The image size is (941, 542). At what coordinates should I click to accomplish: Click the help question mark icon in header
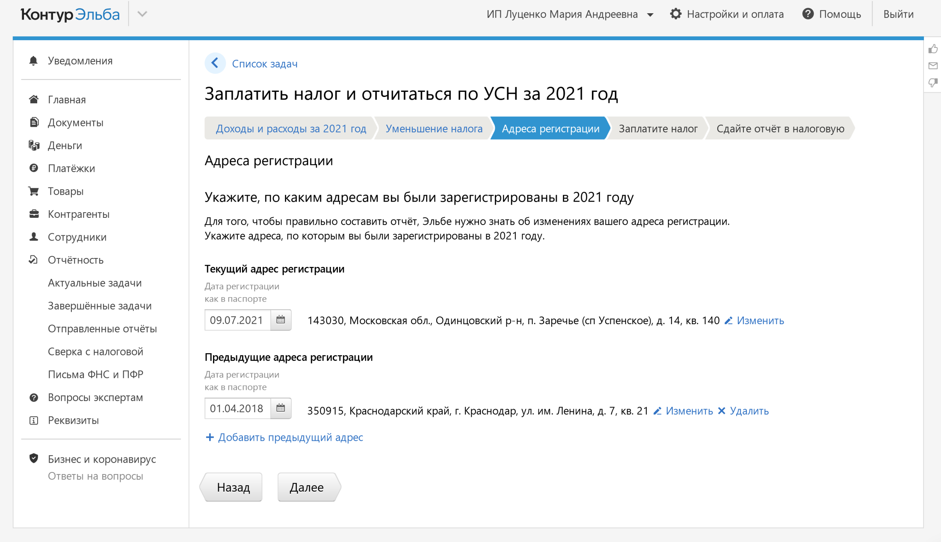[808, 14]
